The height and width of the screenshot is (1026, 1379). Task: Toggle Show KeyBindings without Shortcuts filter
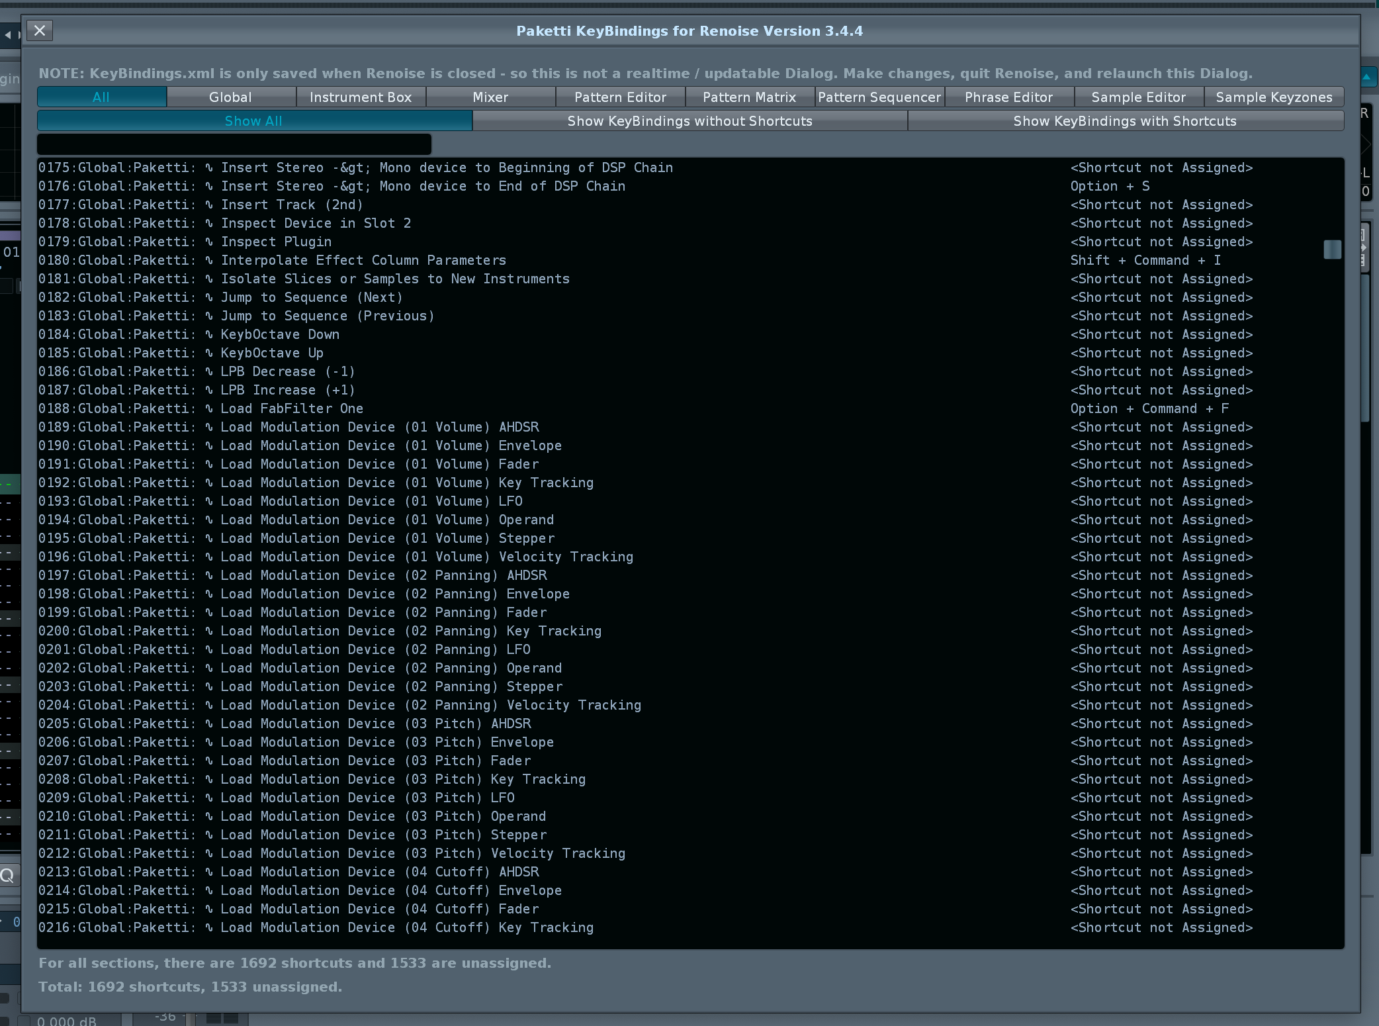(x=689, y=121)
